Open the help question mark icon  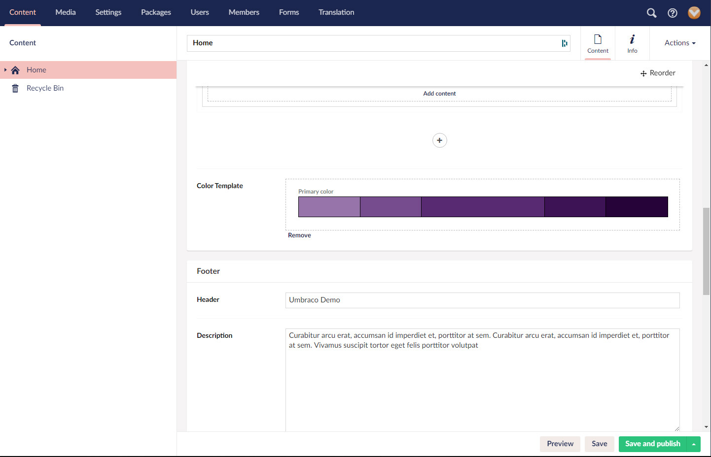tap(673, 13)
